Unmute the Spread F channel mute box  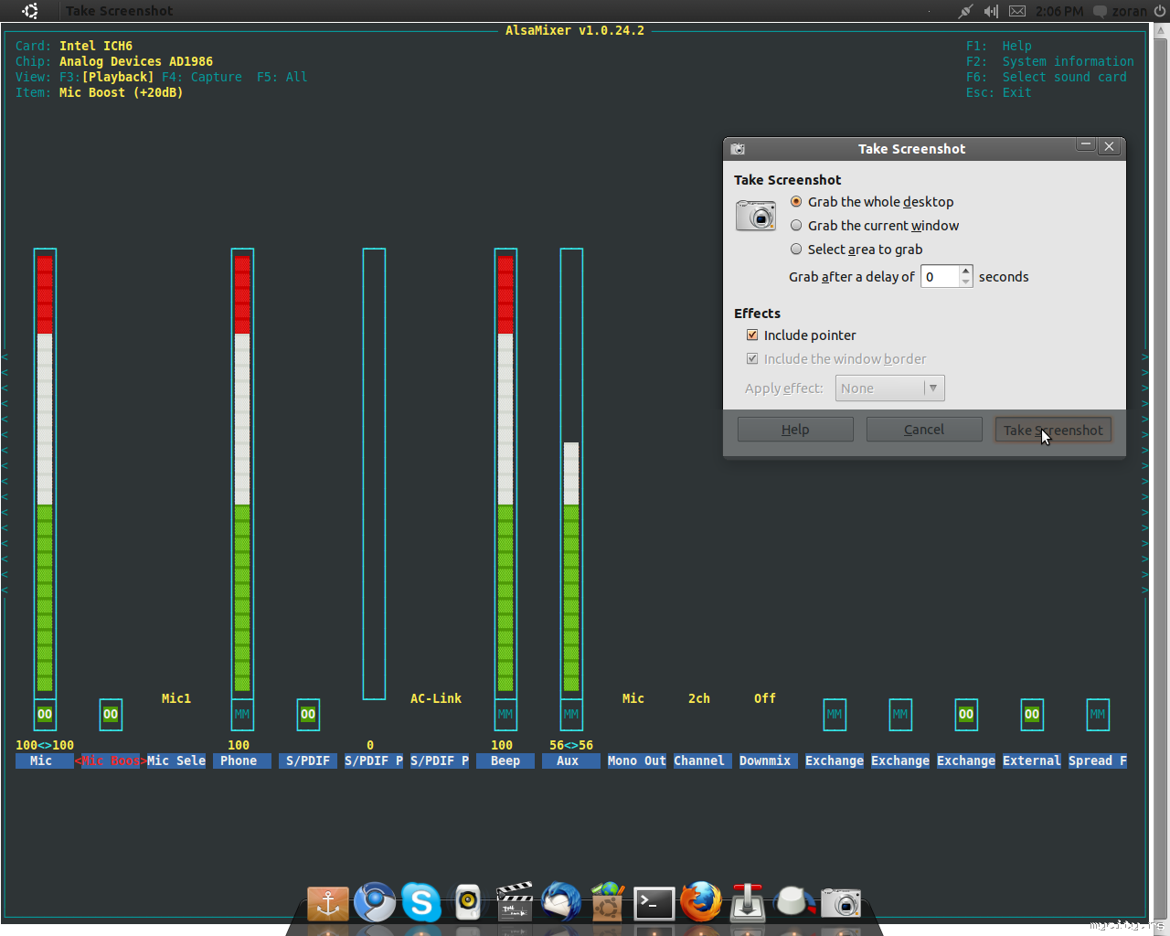[x=1098, y=715]
